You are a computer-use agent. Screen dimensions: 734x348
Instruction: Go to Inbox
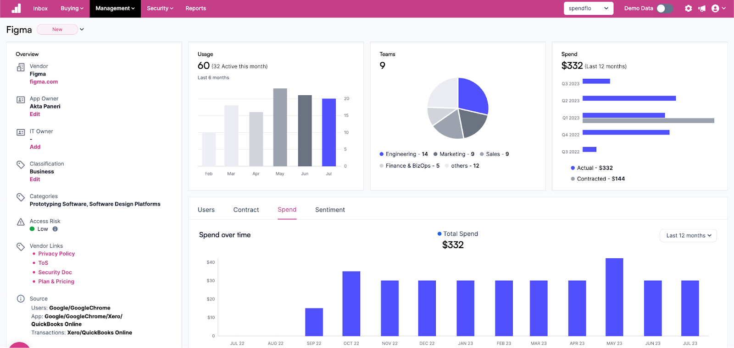click(x=40, y=8)
